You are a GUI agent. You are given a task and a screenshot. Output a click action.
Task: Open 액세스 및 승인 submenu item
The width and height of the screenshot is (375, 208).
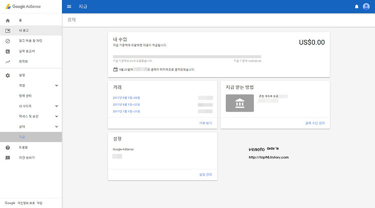tap(31, 116)
